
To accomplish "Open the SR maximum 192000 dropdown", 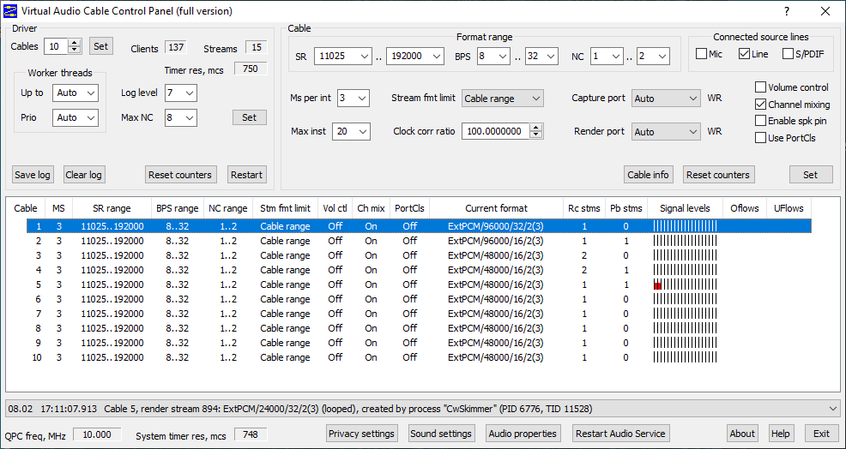I will click(x=415, y=56).
